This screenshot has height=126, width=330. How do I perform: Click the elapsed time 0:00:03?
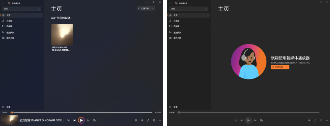tap(4, 112)
